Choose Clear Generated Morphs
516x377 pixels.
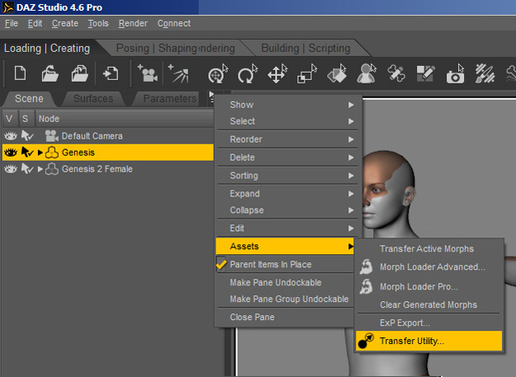[x=429, y=304]
